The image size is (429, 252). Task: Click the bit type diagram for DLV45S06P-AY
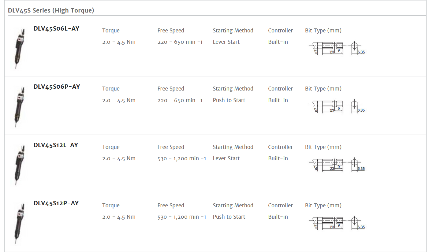(x=337, y=106)
